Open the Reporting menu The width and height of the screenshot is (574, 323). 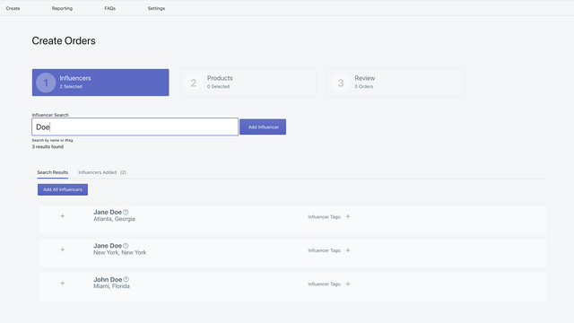62,8
